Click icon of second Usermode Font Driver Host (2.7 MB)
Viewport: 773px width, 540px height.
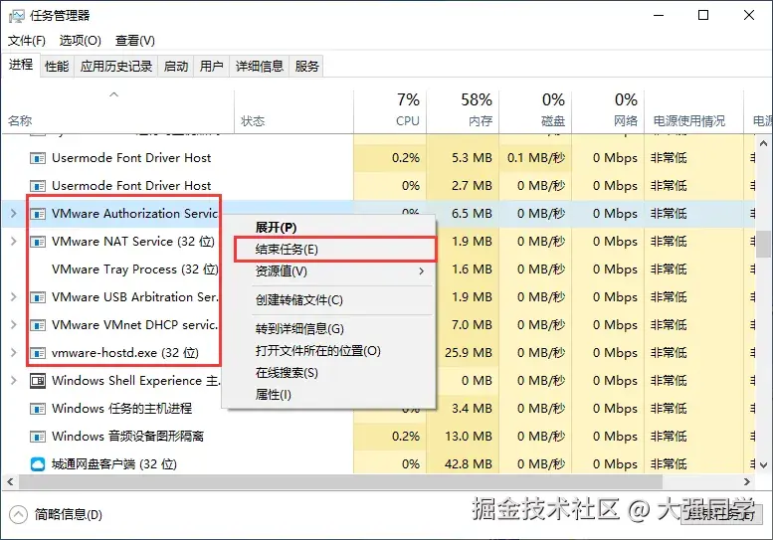click(x=38, y=186)
